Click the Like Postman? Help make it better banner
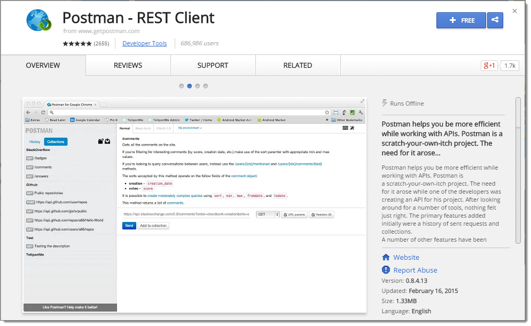This screenshot has width=531, height=326. tap(70, 307)
